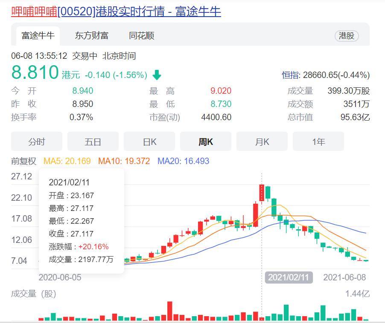Show the 五日 five-day chart
The image size is (385, 323).
coord(93,141)
